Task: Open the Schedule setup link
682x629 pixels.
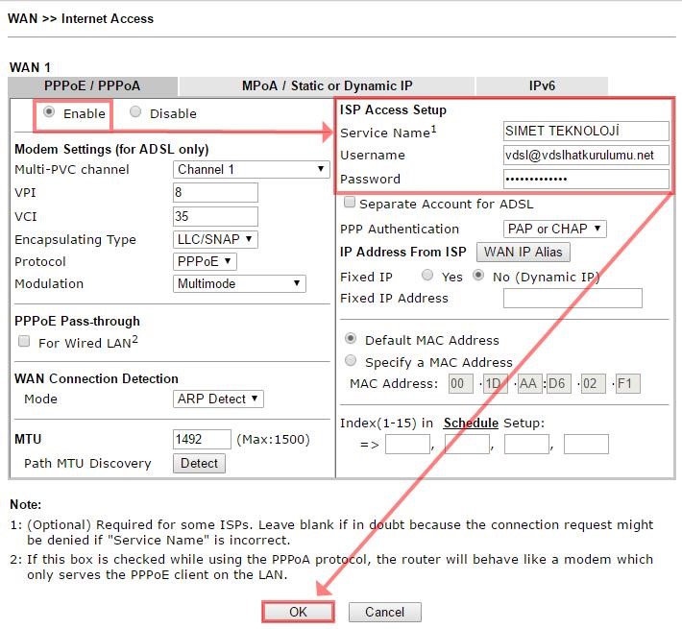Action: click(471, 423)
